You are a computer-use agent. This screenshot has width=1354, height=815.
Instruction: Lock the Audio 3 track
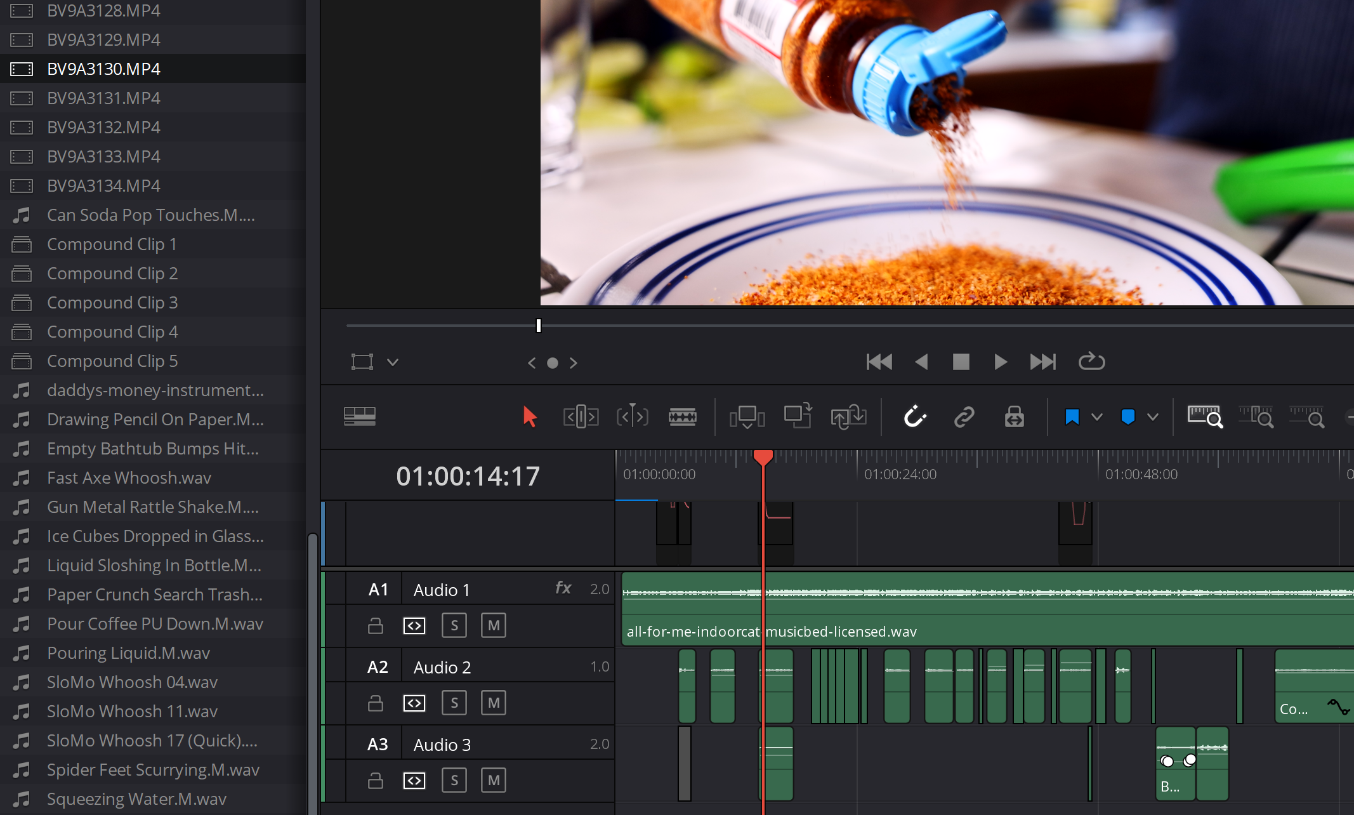click(376, 781)
